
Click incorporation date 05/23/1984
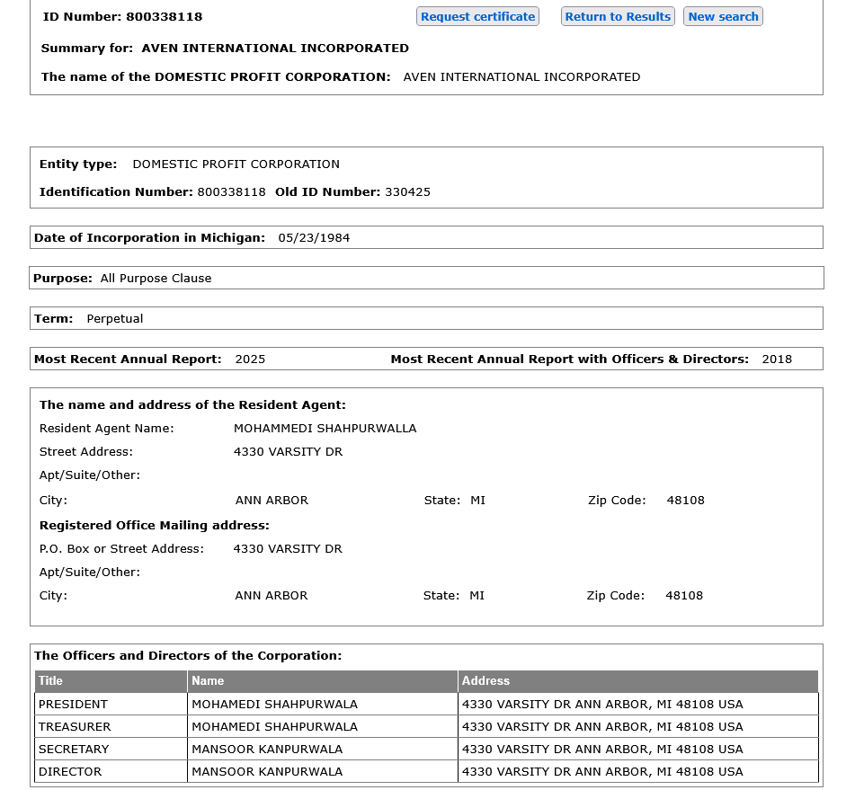tap(314, 237)
